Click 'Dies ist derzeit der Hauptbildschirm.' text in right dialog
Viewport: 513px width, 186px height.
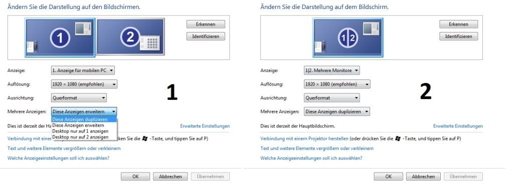[298, 126]
